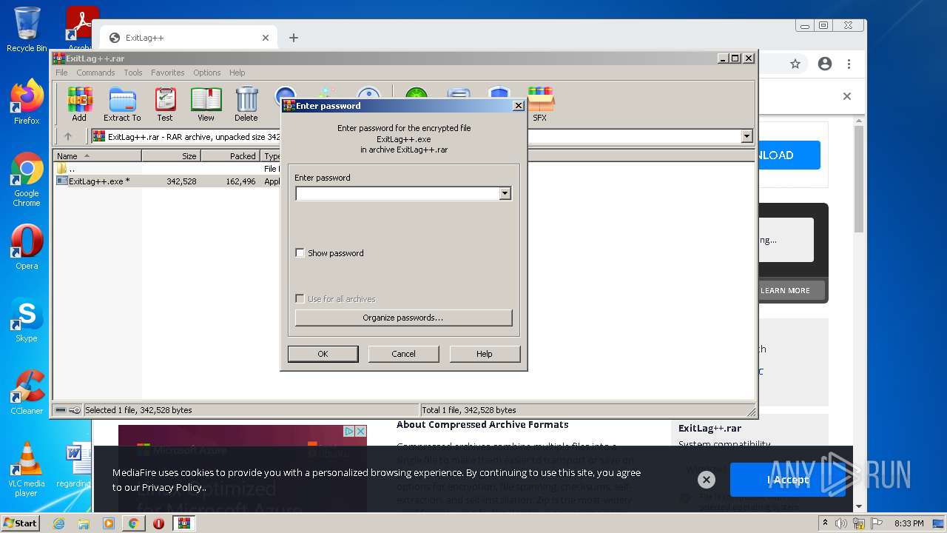Click the file explorer taskbar icon
The width and height of the screenshot is (947, 533).
pyautogui.click(x=84, y=523)
